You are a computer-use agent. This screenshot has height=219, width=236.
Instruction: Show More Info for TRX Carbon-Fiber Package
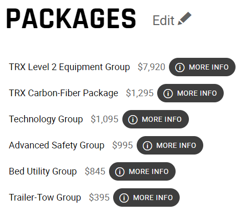(x=190, y=93)
